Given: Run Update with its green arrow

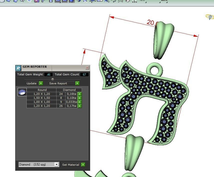Looking at the screenshot, I should [x=41, y=83].
